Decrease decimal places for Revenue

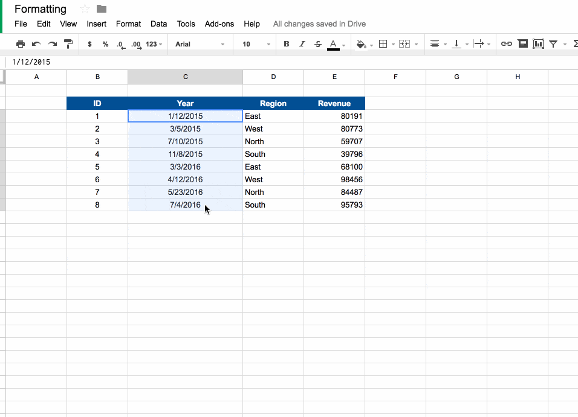click(120, 43)
